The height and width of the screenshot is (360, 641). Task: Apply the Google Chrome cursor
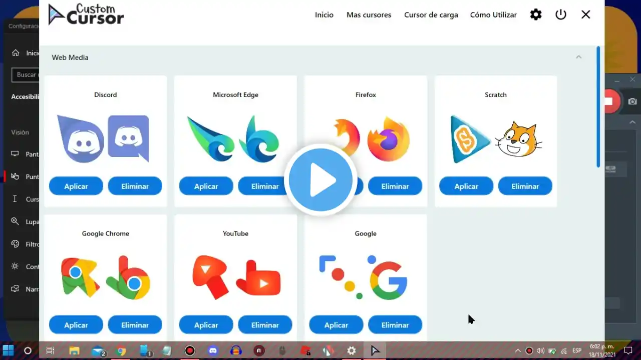click(76, 325)
